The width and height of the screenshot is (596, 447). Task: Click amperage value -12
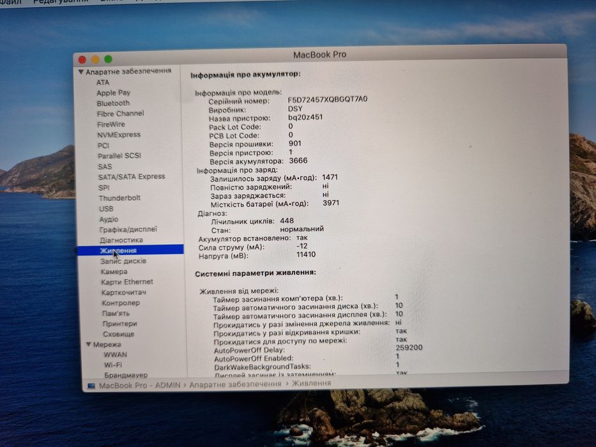302,246
